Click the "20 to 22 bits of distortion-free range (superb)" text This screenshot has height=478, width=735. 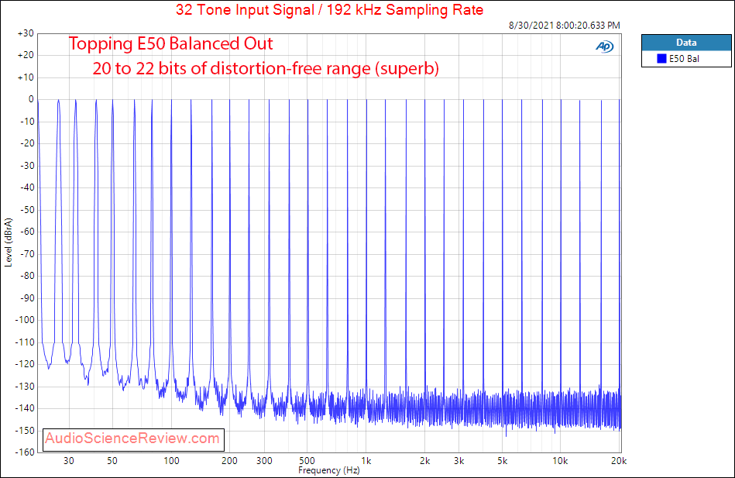point(266,68)
